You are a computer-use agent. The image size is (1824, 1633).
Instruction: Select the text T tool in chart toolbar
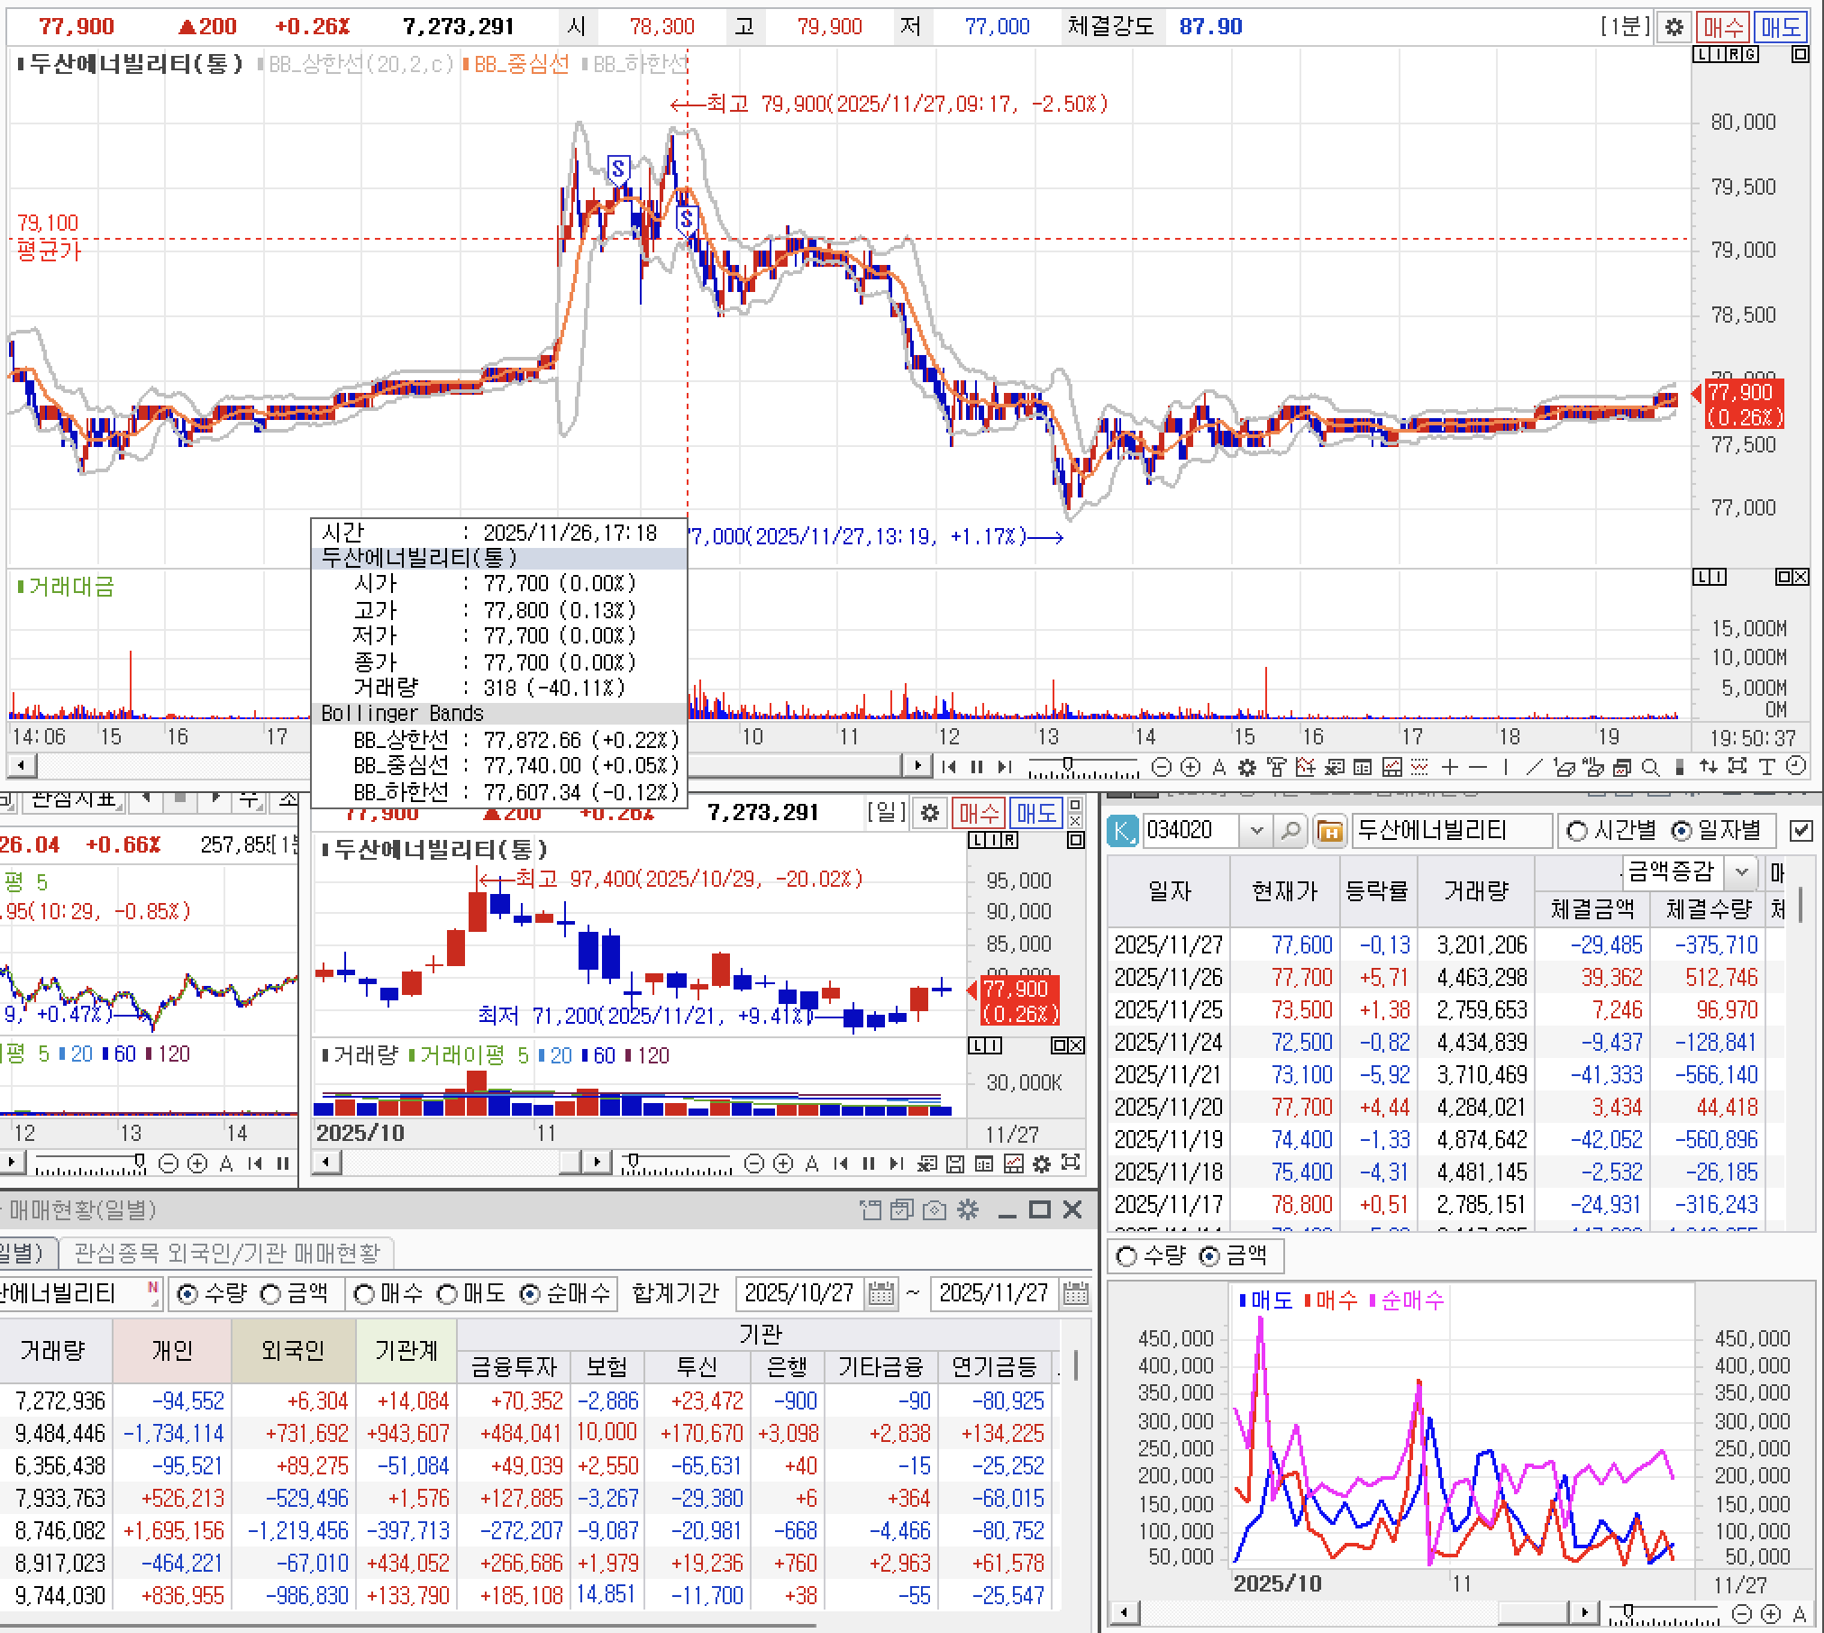point(1766,767)
